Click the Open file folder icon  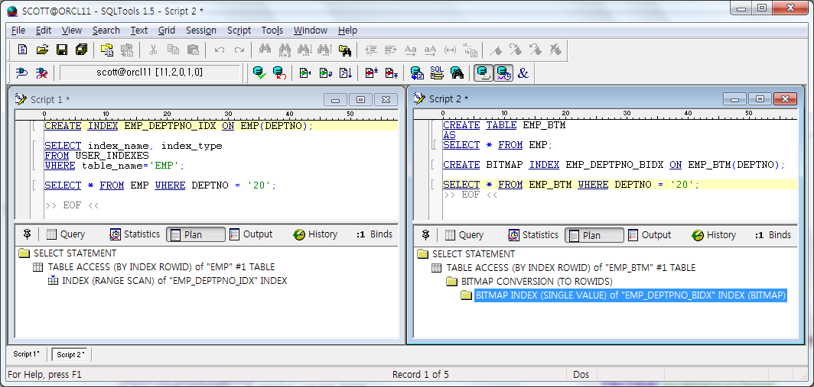click(42, 50)
